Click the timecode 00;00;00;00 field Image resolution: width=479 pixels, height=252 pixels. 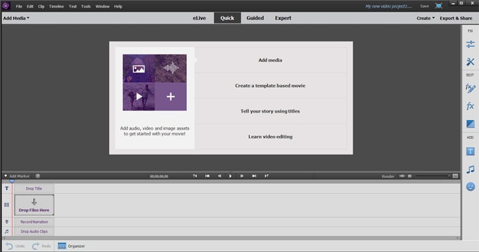pyautogui.click(x=159, y=176)
